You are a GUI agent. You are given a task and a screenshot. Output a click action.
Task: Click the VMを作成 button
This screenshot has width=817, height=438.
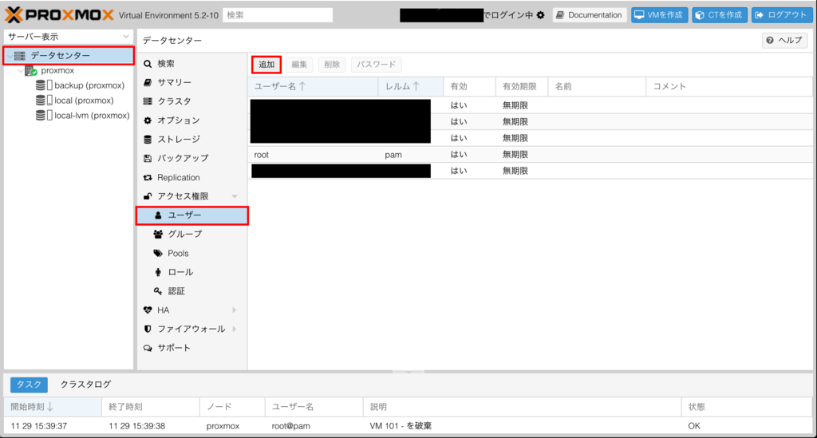(659, 15)
